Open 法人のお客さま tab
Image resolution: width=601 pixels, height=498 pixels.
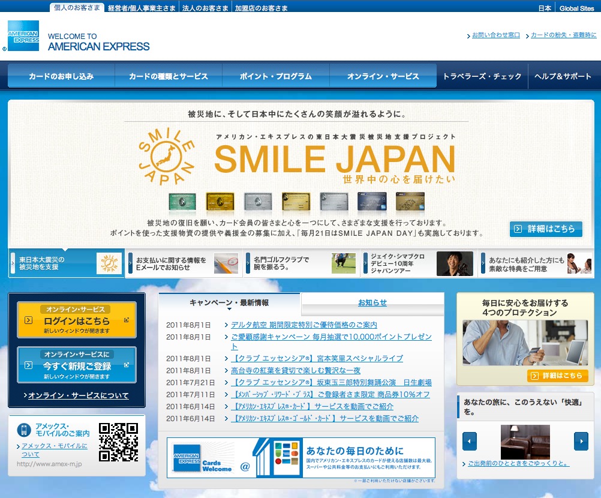[205, 8]
